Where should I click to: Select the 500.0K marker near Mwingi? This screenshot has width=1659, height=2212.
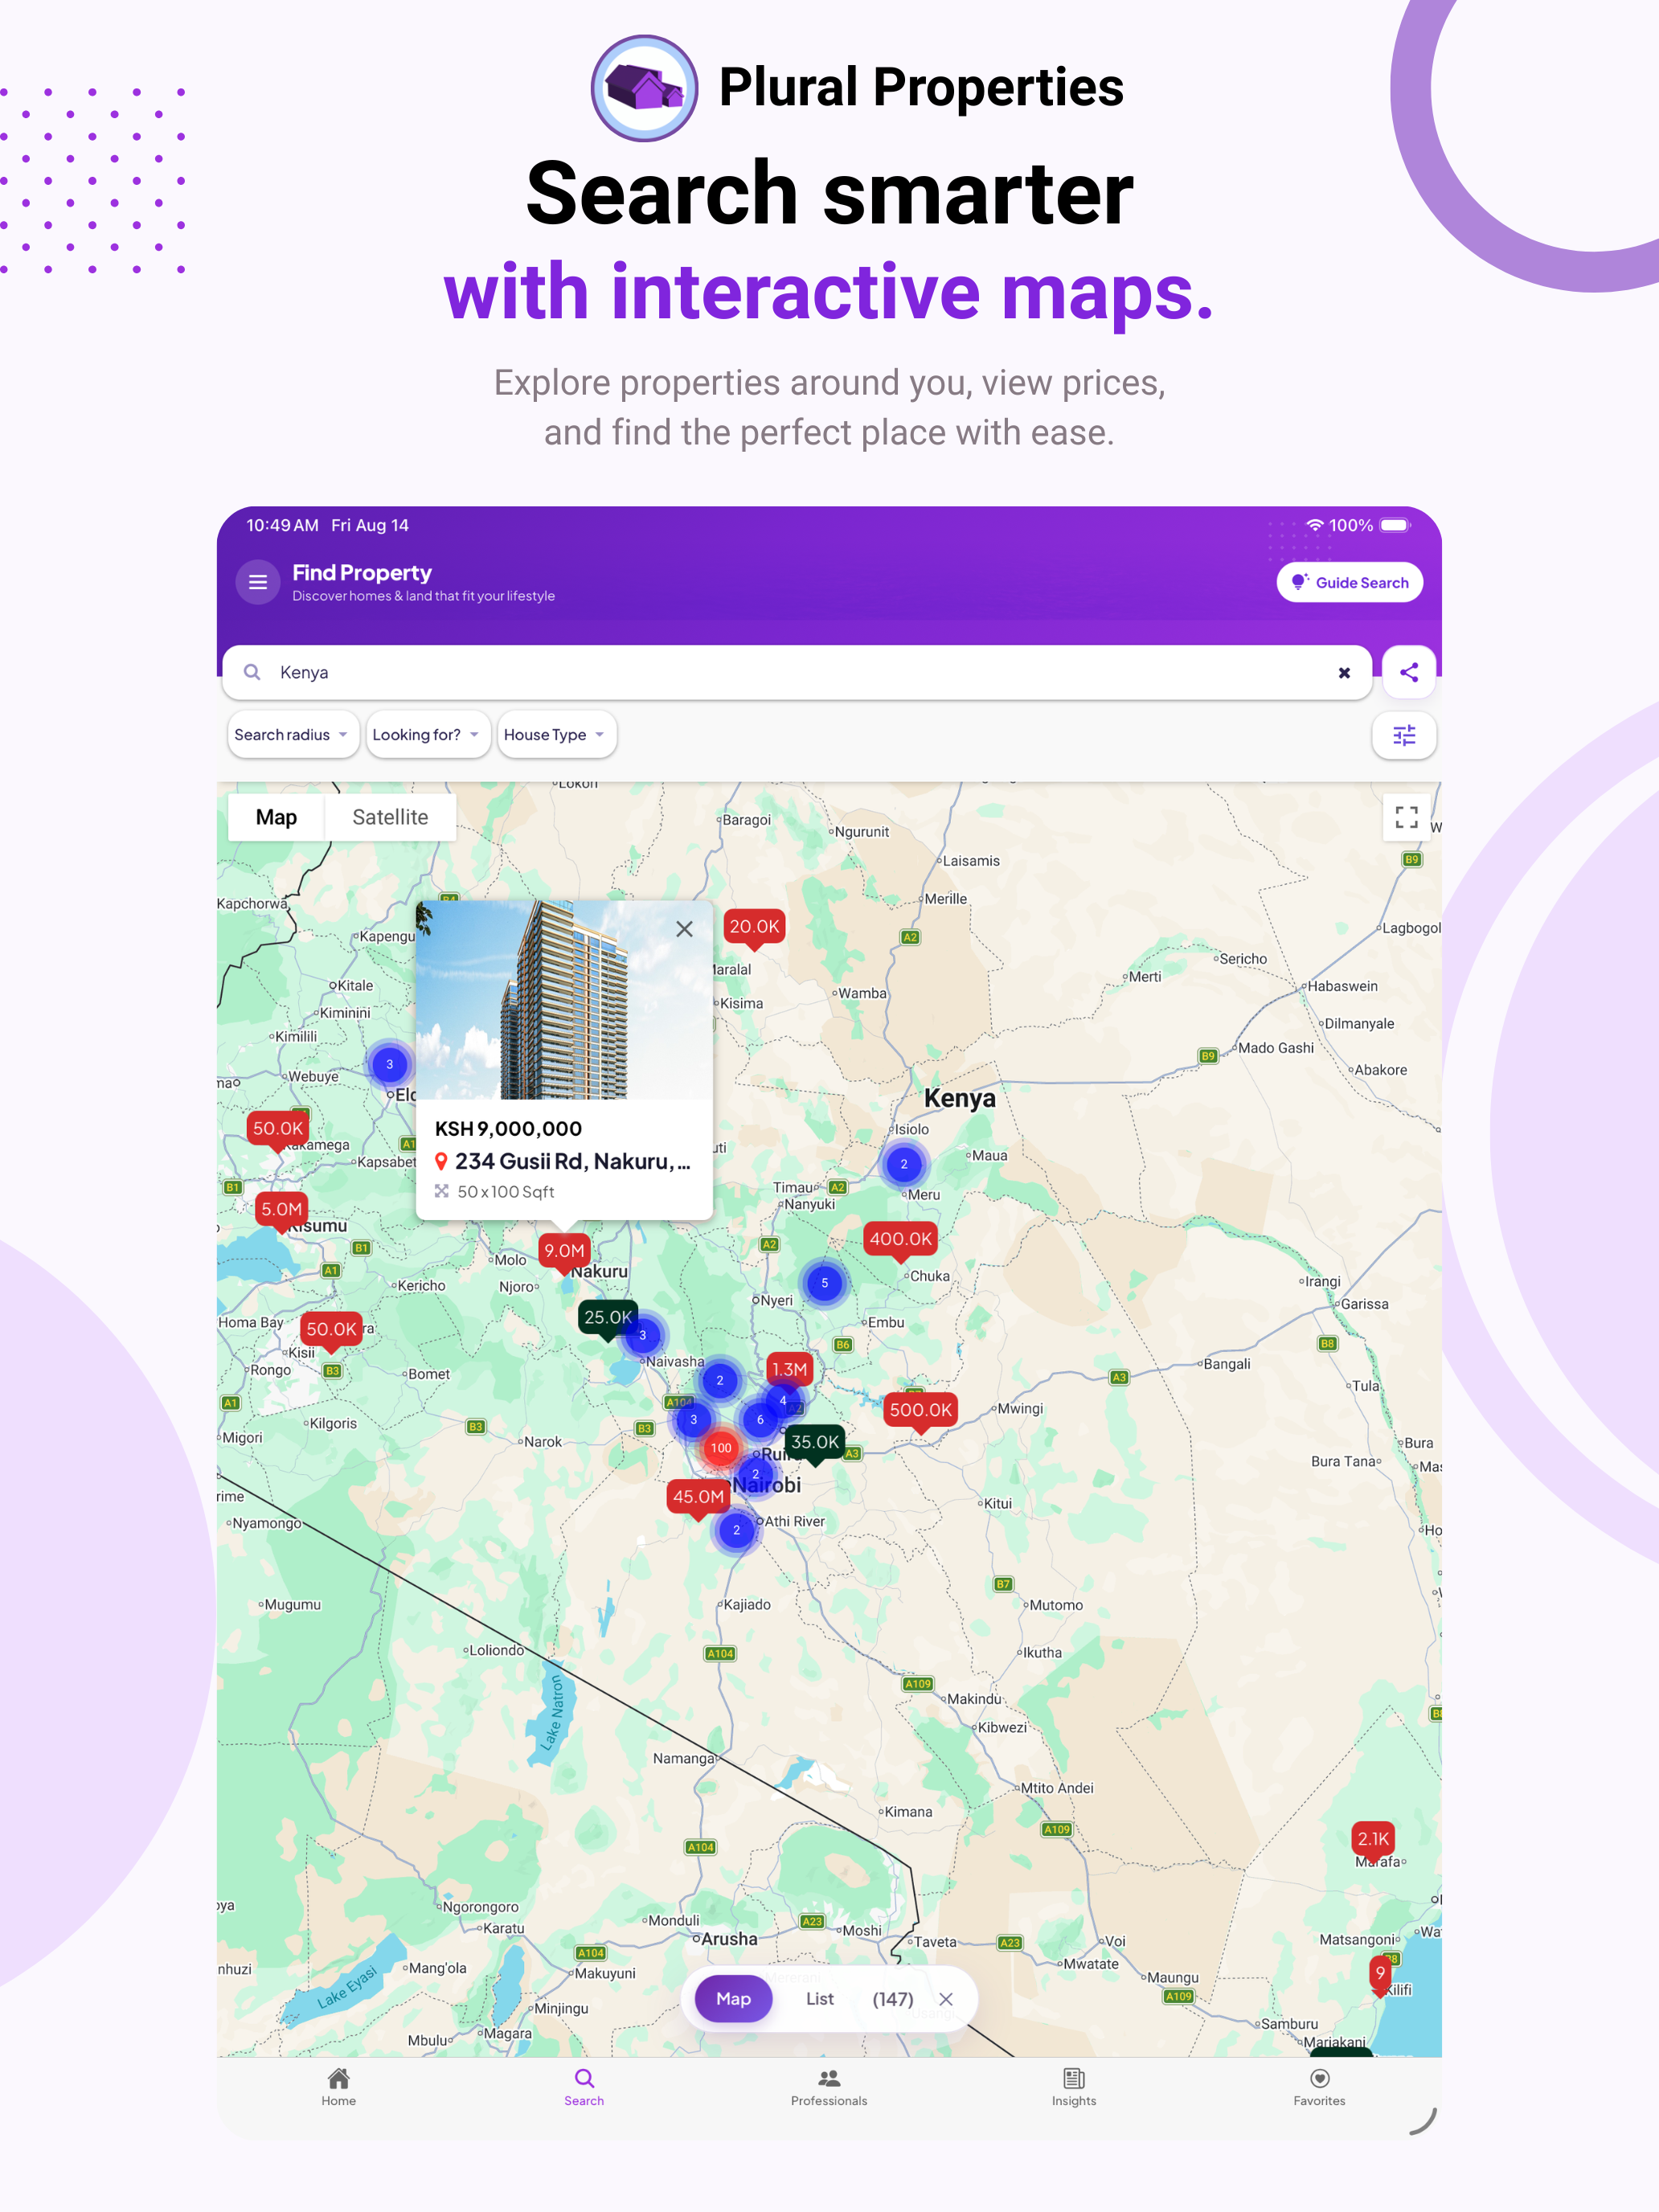[921, 1413]
